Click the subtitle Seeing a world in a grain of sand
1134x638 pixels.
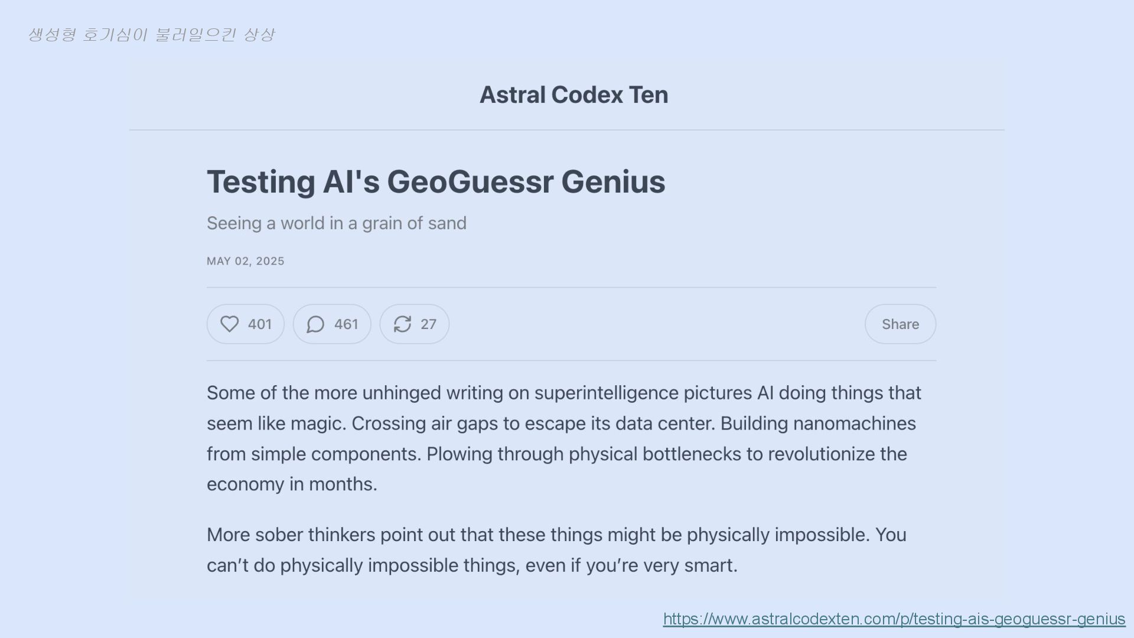coord(337,223)
